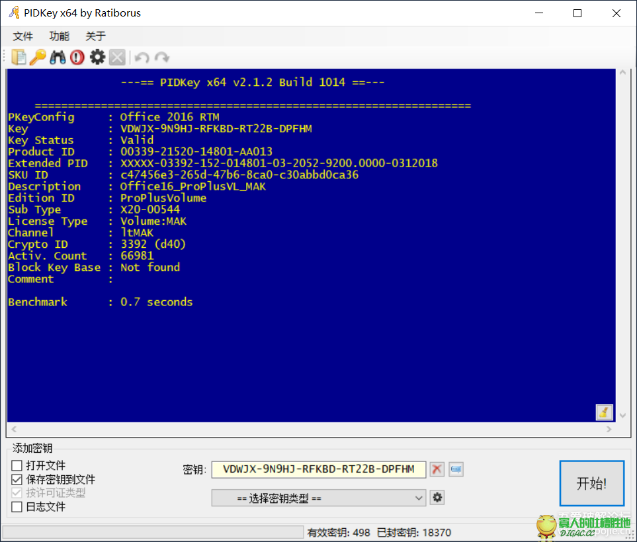Click the redo arrow toolbar icon
This screenshot has width=637, height=542.
[162, 58]
